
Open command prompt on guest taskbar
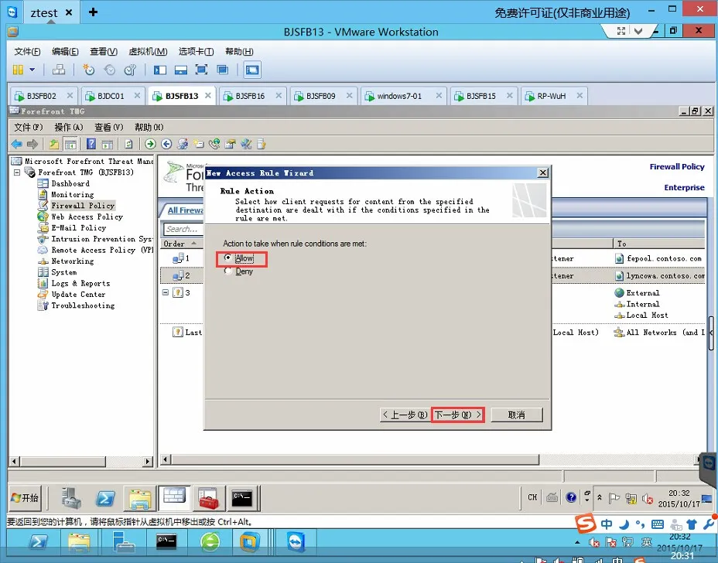click(241, 499)
